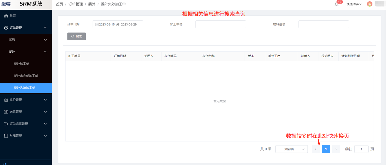Screen dimensions: 386x165
Task: Click the 订单管理 order management icon
Action: 6,28
